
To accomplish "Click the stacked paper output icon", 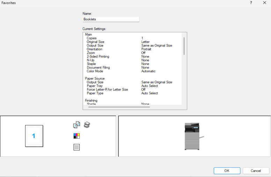I will point(87,124).
